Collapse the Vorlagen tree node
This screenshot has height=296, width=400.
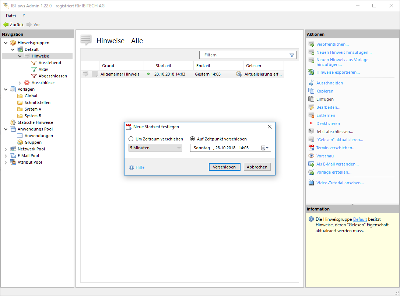click(6, 89)
